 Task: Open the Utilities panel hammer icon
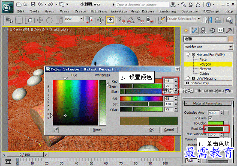click(x=229, y=31)
